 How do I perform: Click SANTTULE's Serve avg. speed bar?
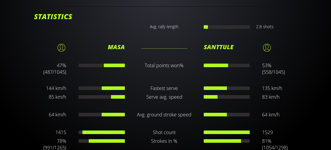point(227,97)
